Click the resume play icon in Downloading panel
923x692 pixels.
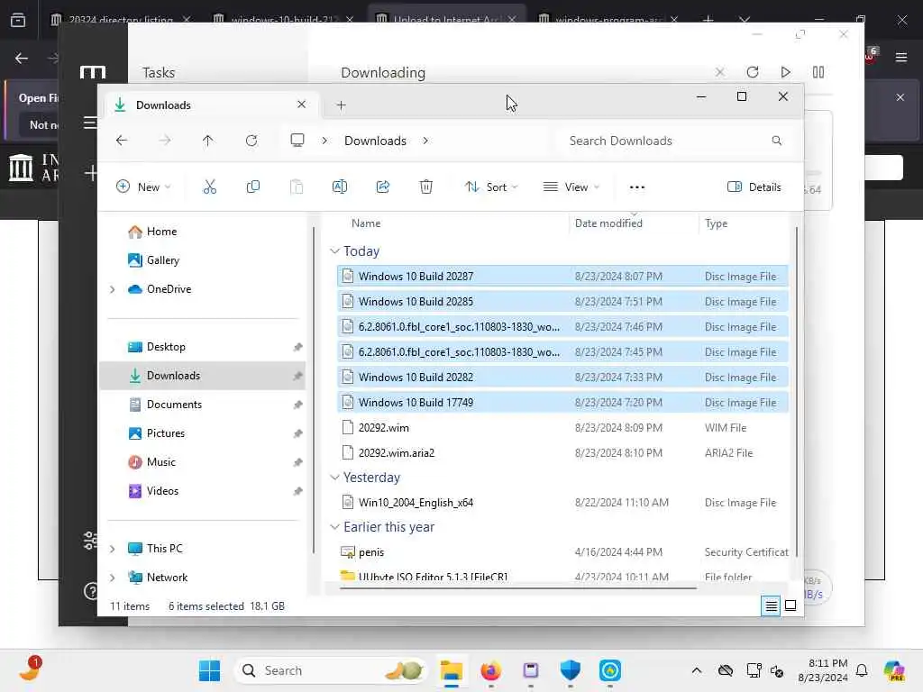[x=785, y=72]
